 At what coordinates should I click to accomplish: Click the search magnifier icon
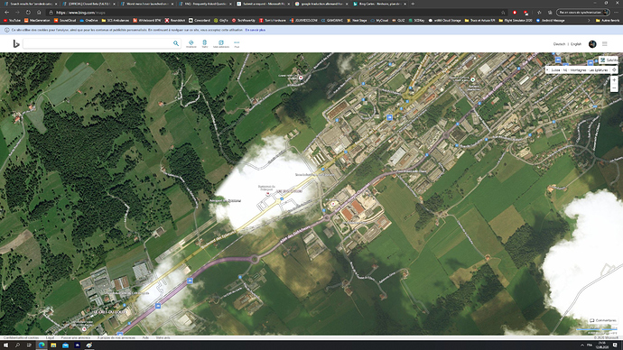point(176,43)
